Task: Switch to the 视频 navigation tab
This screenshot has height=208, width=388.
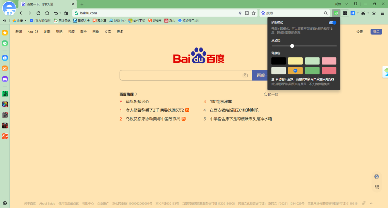Action: pos(71,32)
